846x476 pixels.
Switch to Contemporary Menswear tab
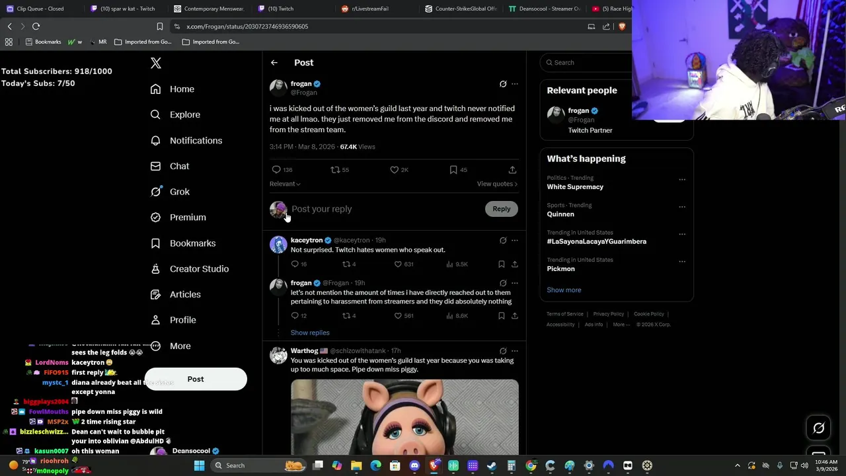[x=208, y=9]
